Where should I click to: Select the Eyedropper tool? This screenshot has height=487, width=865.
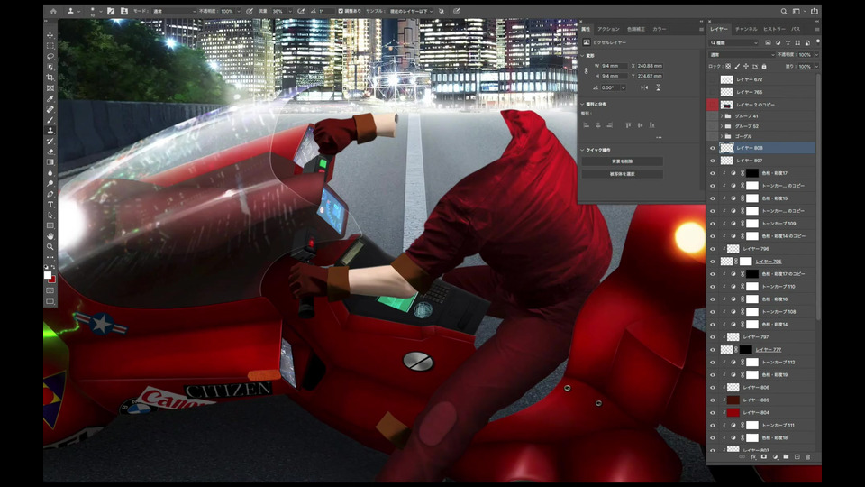click(50, 98)
